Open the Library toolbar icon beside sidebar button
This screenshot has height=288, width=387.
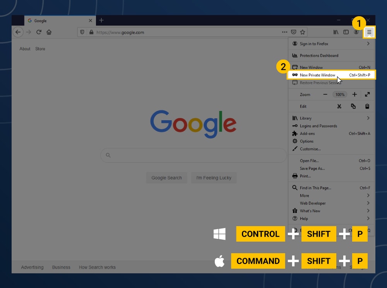[336, 32]
